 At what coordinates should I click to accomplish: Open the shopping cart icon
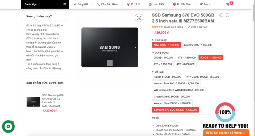227,5
